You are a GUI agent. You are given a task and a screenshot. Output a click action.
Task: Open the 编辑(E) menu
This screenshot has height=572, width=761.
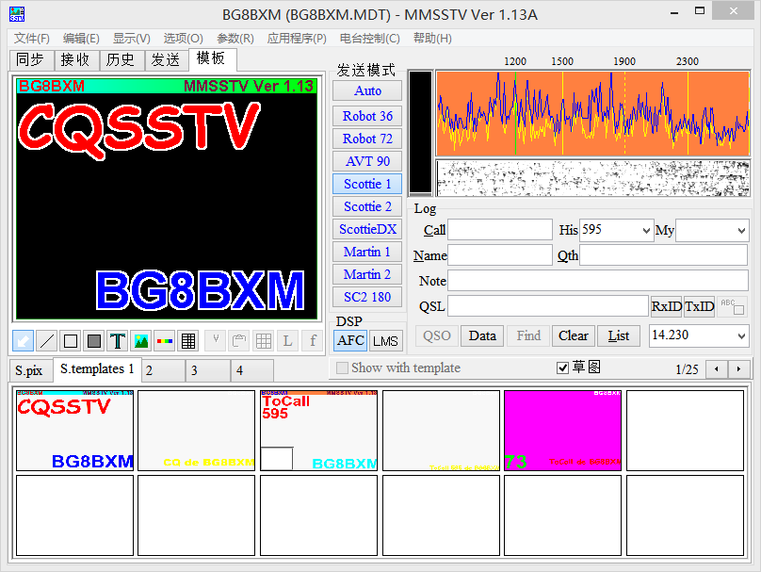81,39
